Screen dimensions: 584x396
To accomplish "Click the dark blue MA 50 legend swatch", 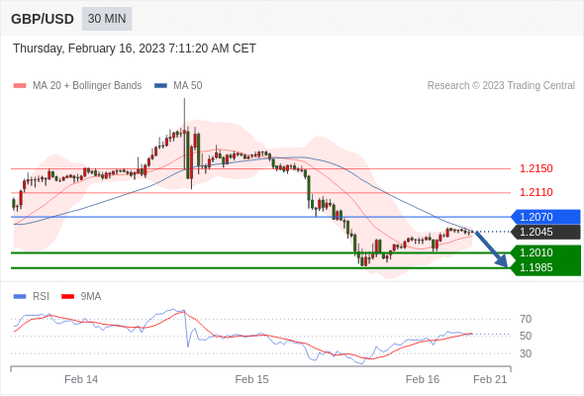I will (160, 86).
